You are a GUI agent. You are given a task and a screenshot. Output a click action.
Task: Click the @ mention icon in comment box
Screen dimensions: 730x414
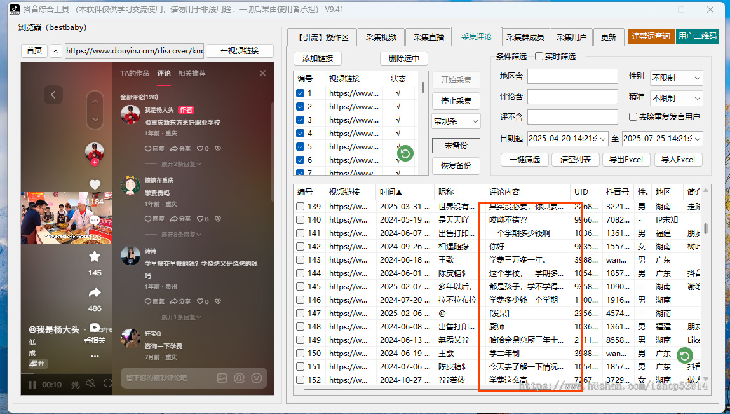point(240,378)
